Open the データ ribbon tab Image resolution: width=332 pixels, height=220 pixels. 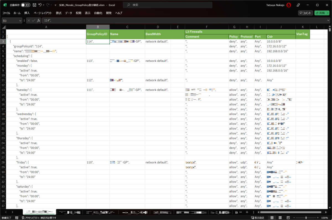tap(69, 13)
